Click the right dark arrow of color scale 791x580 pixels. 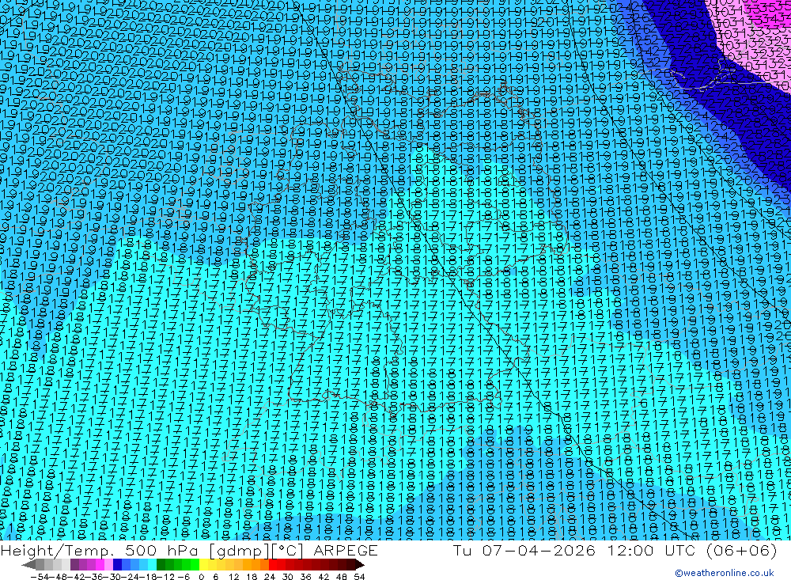click(360, 564)
